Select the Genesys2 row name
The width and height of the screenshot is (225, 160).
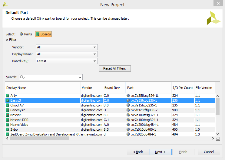[18, 110]
